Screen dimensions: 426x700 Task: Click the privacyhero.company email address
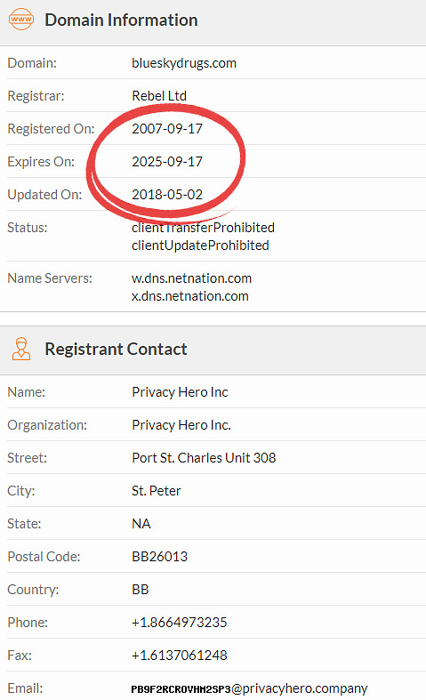pos(249,688)
